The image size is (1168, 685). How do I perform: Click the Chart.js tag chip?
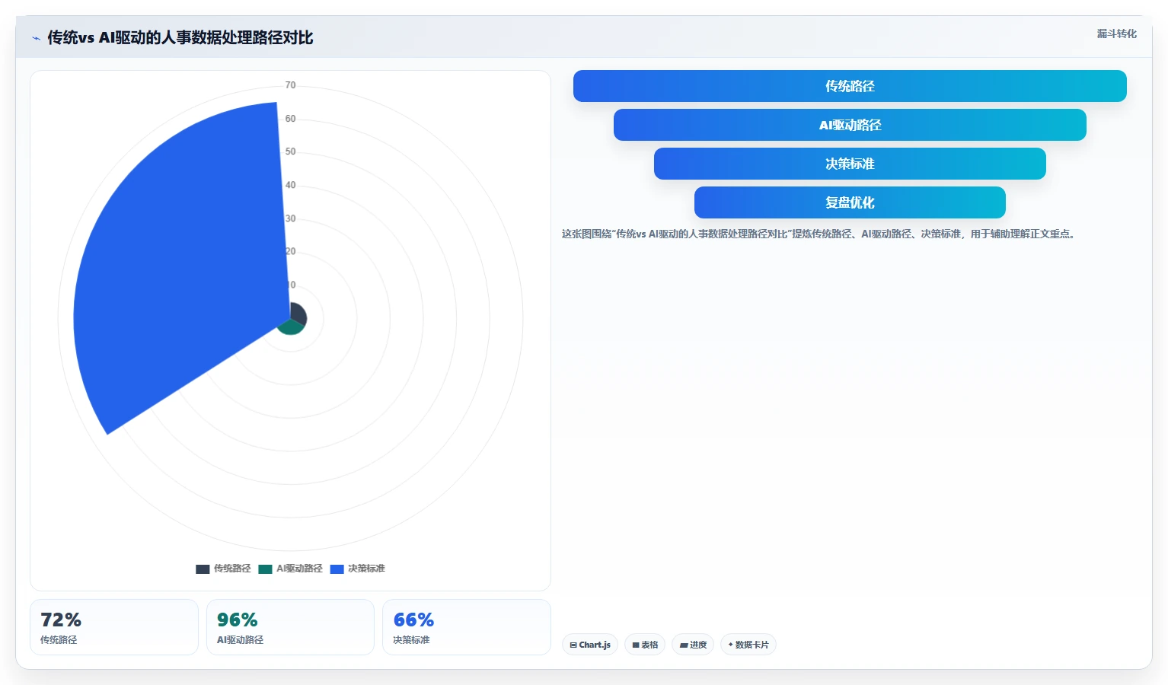pyautogui.click(x=590, y=645)
